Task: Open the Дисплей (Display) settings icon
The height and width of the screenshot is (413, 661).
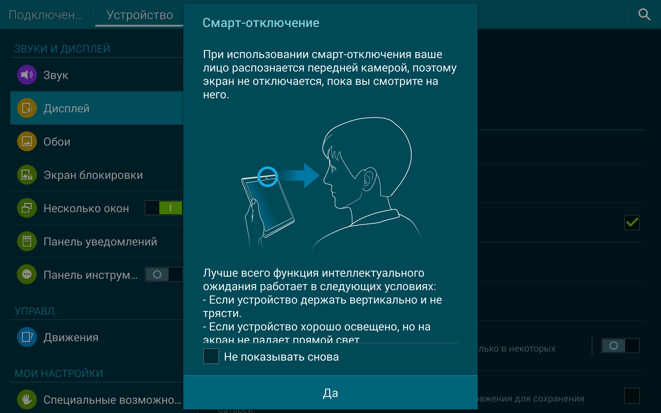Action: click(x=27, y=108)
